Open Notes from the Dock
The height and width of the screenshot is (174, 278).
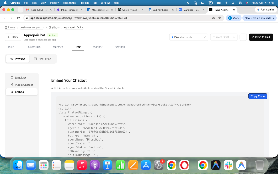coord(69,165)
